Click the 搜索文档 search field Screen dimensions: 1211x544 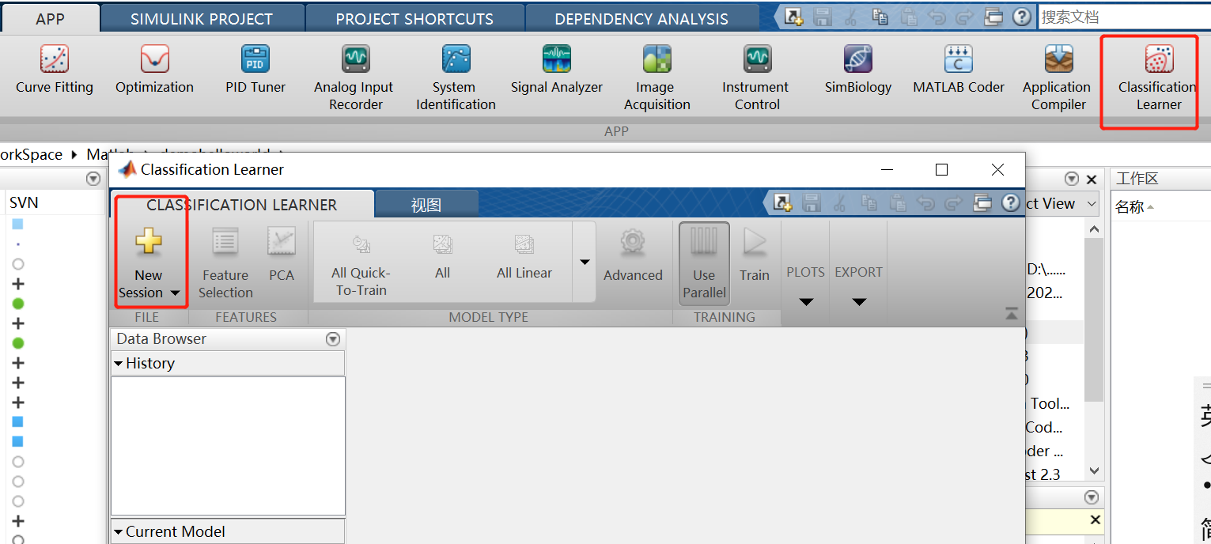pyautogui.click(x=1124, y=17)
